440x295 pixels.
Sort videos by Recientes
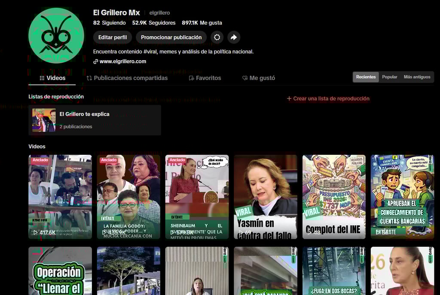[x=366, y=77]
